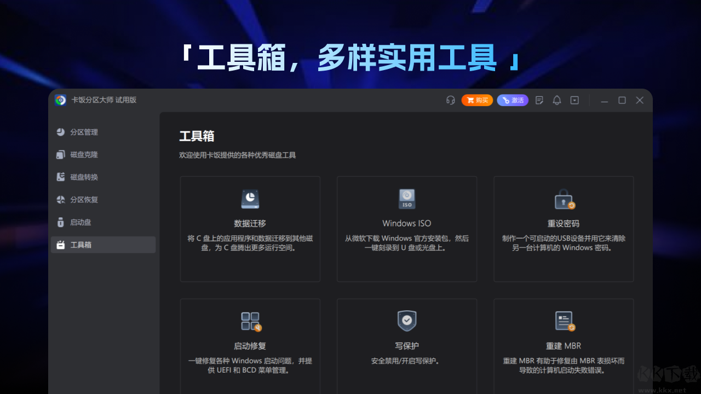Click the feedback note icon in title bar
Image resolution: width=701 pixels, height=394 pixels.
pos(539,100)
